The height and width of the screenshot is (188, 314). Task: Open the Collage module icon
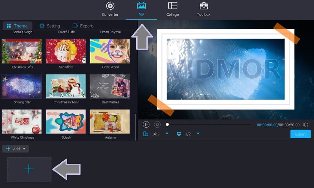(x=172, y=6)
